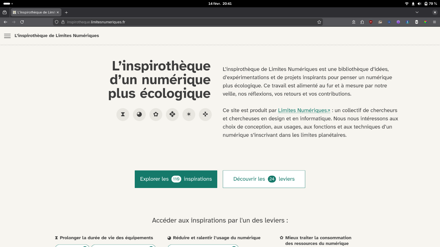440x247 pixels.
Task: Select the L'inspirothèque de Limites tab
Action: pyautogui.click(x=36, y=12)
